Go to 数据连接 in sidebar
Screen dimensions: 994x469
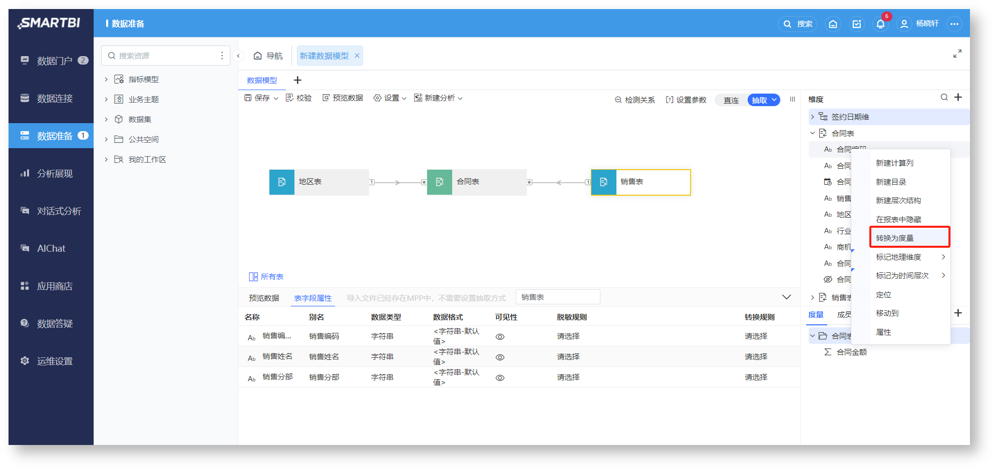click(51, 98)
